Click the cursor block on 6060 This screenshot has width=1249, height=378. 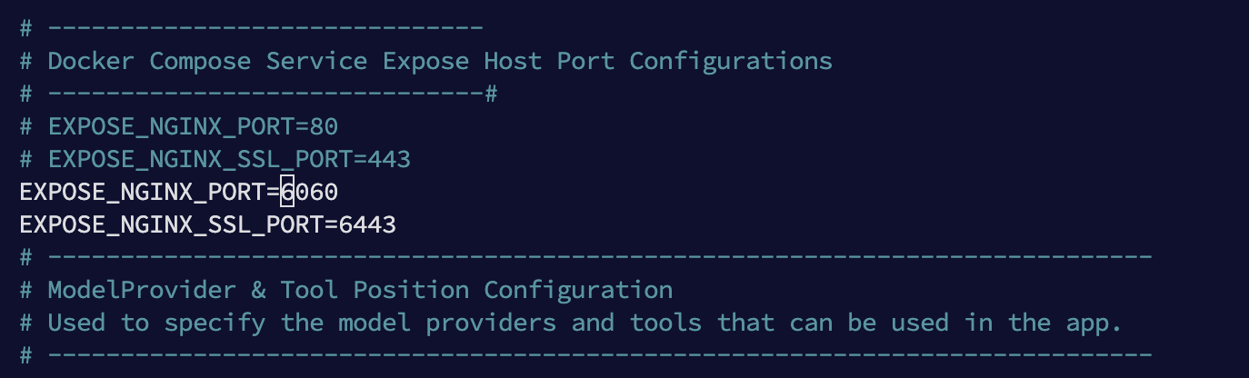(287, 192)
